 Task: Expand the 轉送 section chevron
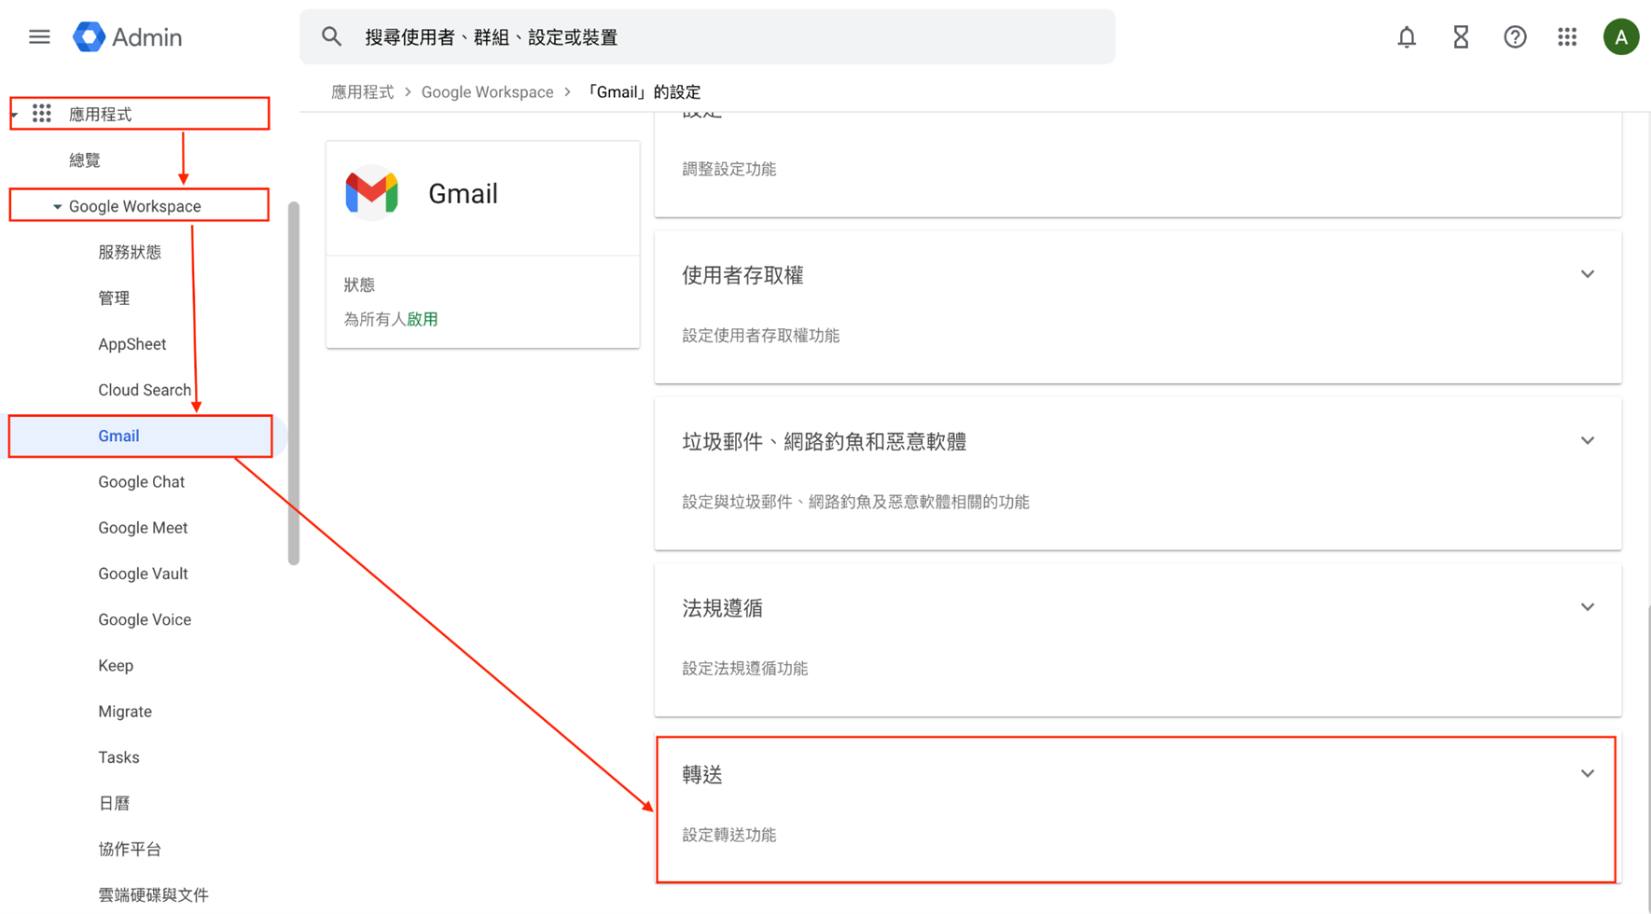1587,774
